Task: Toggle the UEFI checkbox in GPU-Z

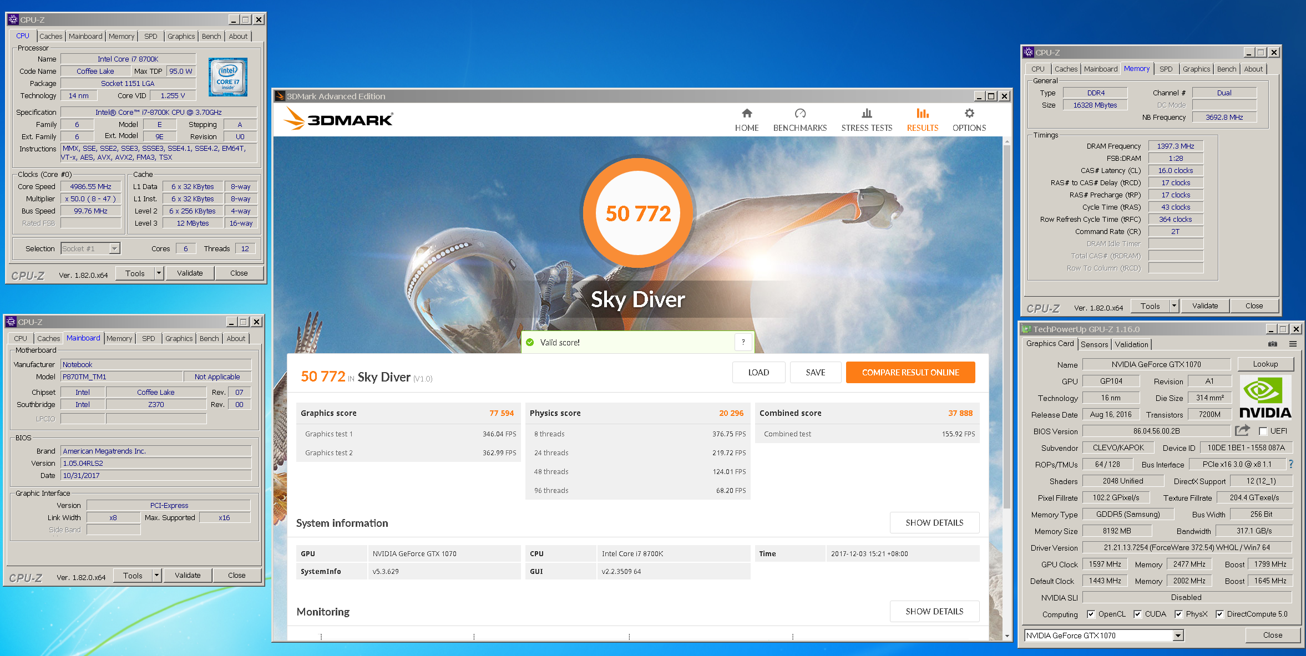Action: click(x=1263, y=431)
